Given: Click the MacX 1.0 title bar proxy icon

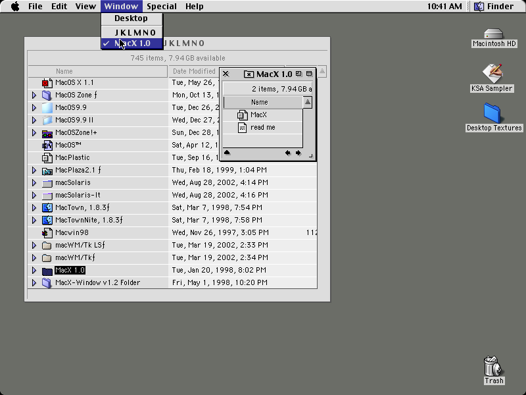Looking at the screenshot, I should [249, 74].
